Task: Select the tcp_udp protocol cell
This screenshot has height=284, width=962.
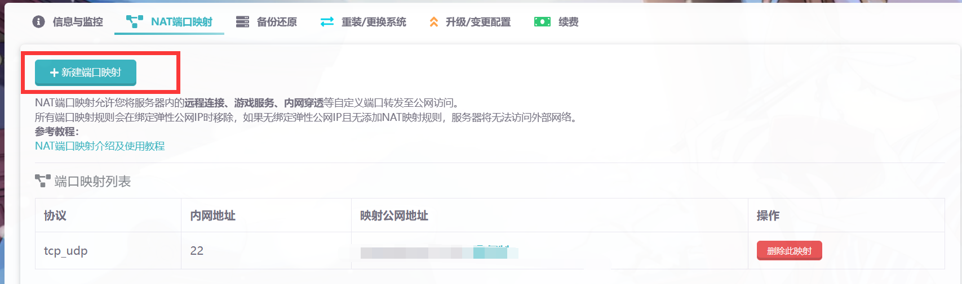Action: (66, 251)
